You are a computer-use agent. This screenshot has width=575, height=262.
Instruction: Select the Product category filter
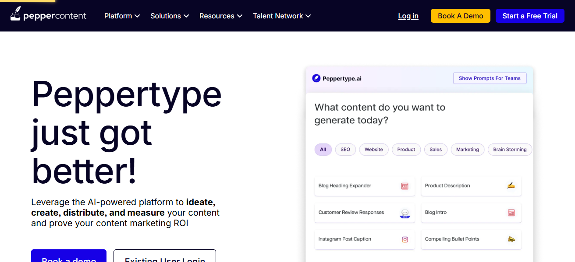coord(406,150)
